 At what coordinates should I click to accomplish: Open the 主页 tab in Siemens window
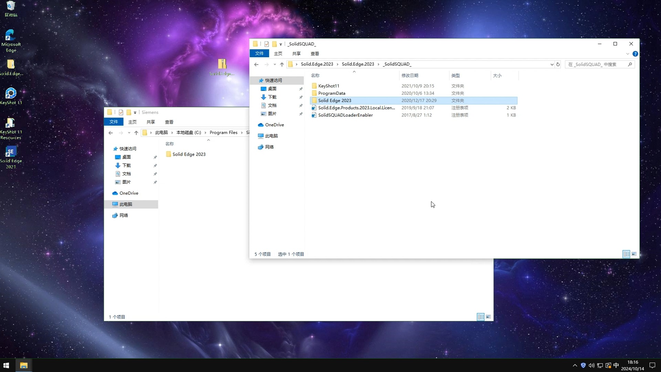[x=132, y=122]
